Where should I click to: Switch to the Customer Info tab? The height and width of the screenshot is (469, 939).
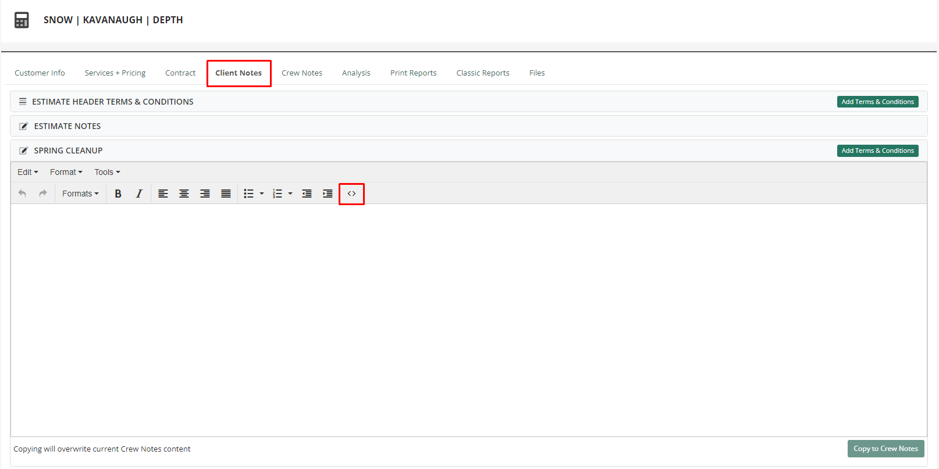click(40, 73)
